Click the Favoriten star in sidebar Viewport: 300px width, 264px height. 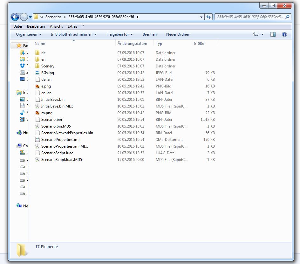pyautogui.click(x=19, y=45)
